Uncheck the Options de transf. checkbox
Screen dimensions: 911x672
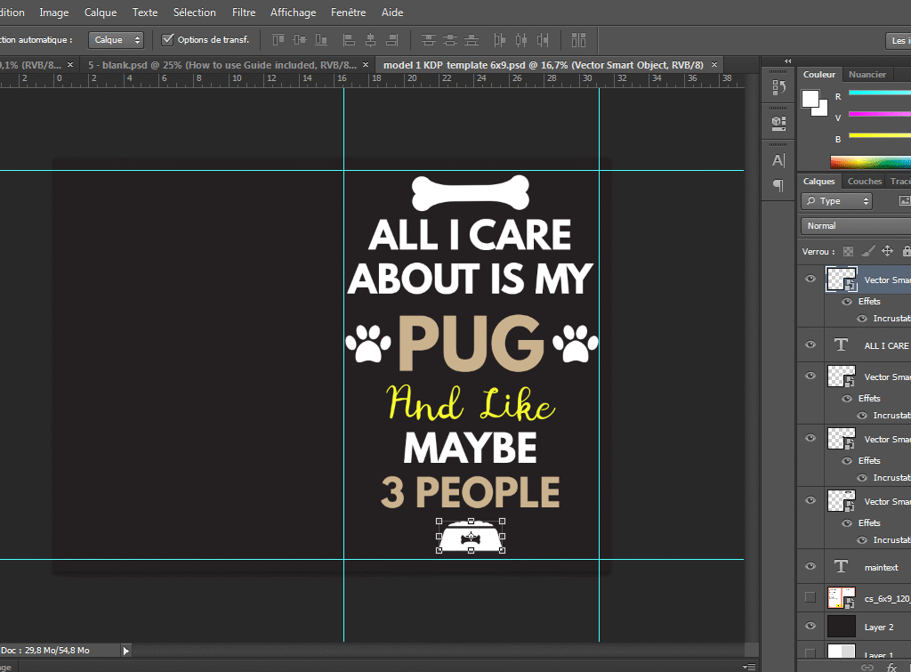point(167,40)
